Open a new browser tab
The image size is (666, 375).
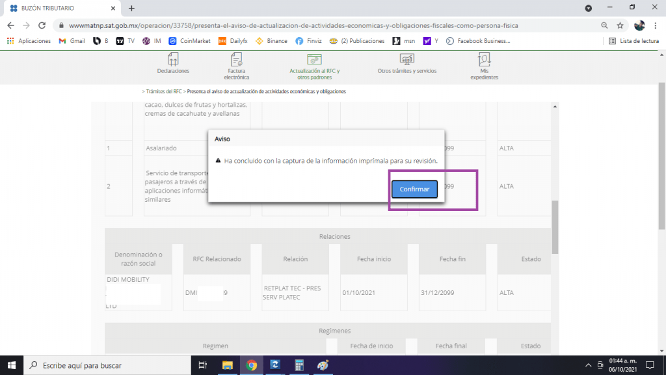point(131,8)
